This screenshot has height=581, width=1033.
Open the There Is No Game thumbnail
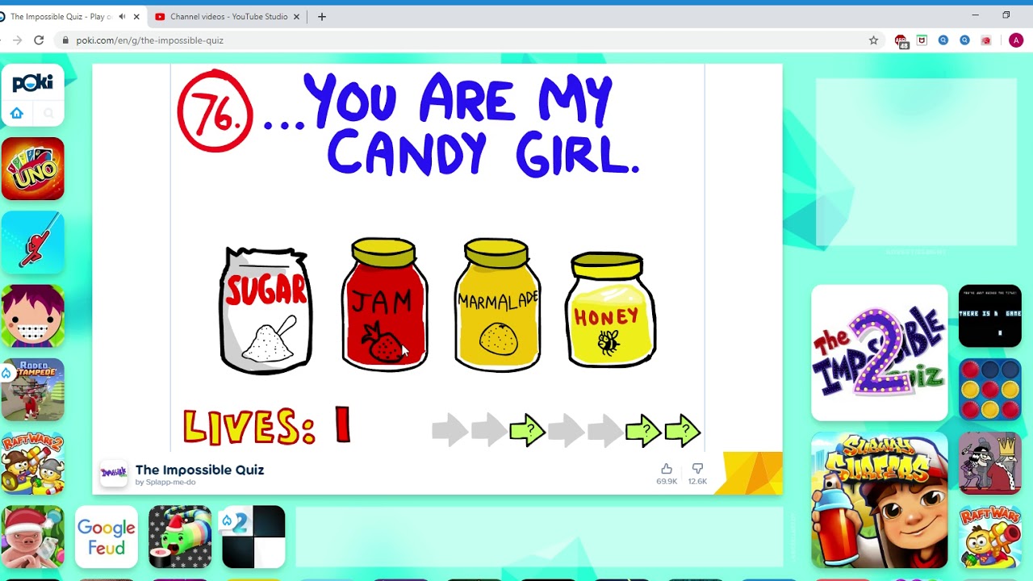990,316
